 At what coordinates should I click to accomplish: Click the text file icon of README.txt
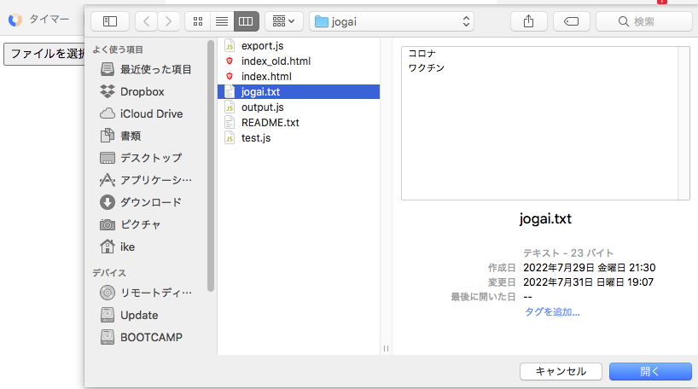230,122
